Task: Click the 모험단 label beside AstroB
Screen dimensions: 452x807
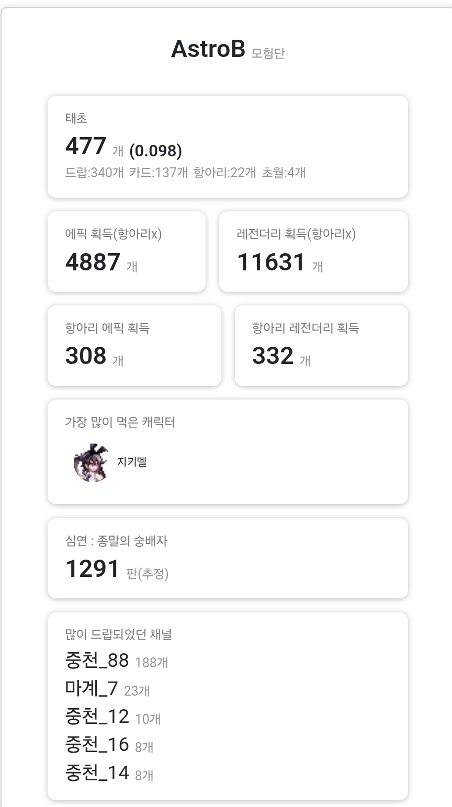Action: (268, 53)
